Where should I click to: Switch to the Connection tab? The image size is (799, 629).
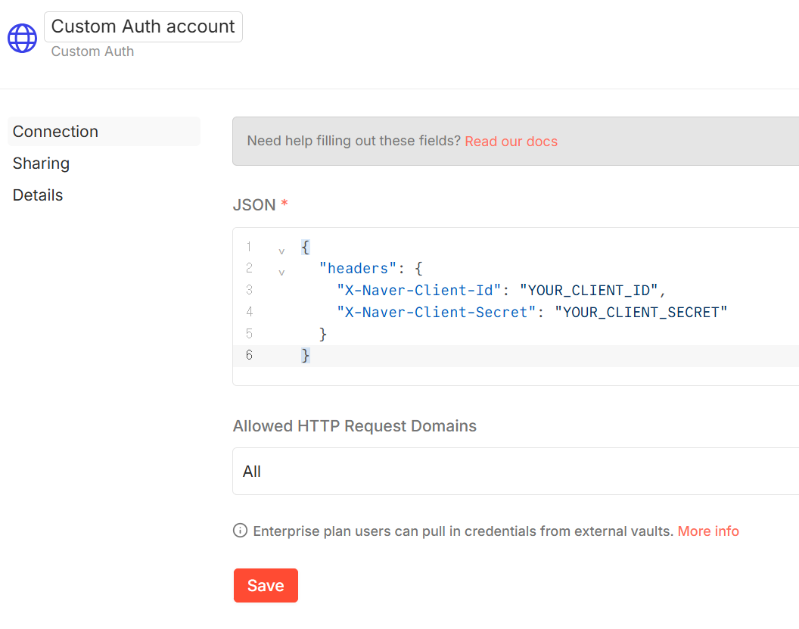point(55,132)
